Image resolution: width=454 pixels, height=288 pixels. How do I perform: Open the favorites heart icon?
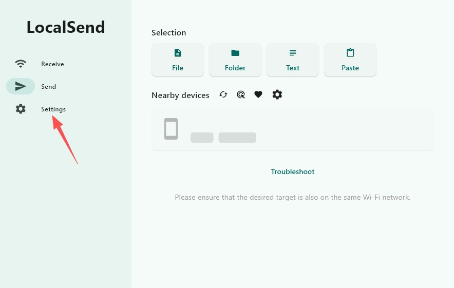258,94
